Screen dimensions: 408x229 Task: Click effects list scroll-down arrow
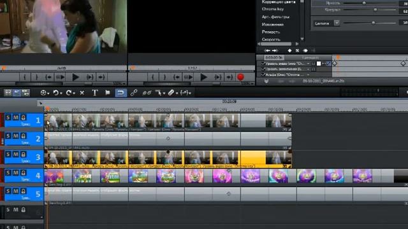[302, 39]
